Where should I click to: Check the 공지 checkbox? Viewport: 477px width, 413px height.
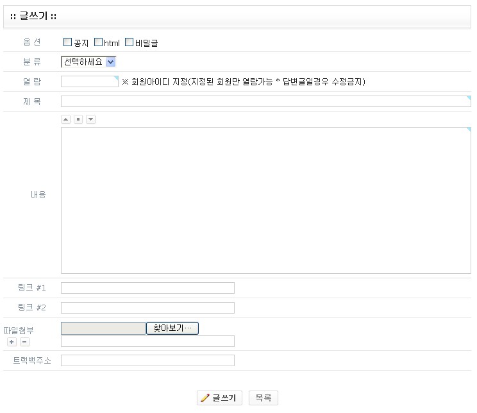(68, 43)
